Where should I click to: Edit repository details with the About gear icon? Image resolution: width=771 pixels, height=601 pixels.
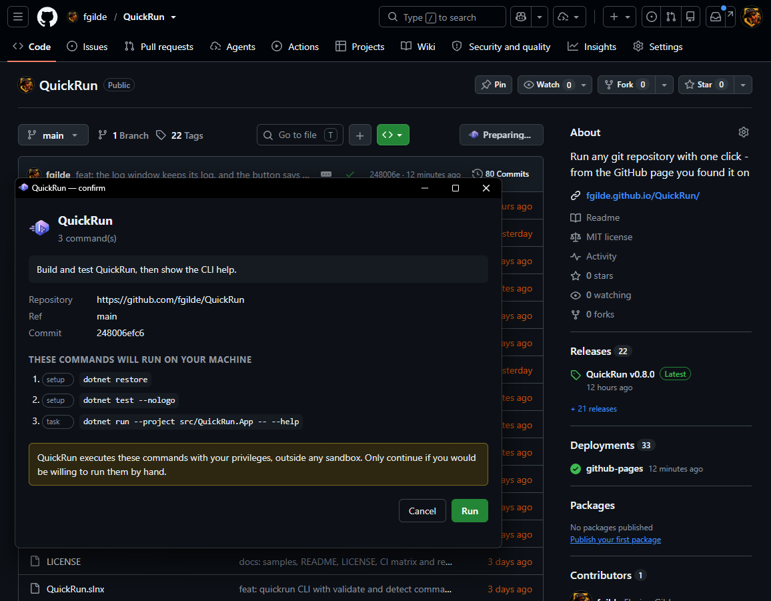tap(744, 132)
